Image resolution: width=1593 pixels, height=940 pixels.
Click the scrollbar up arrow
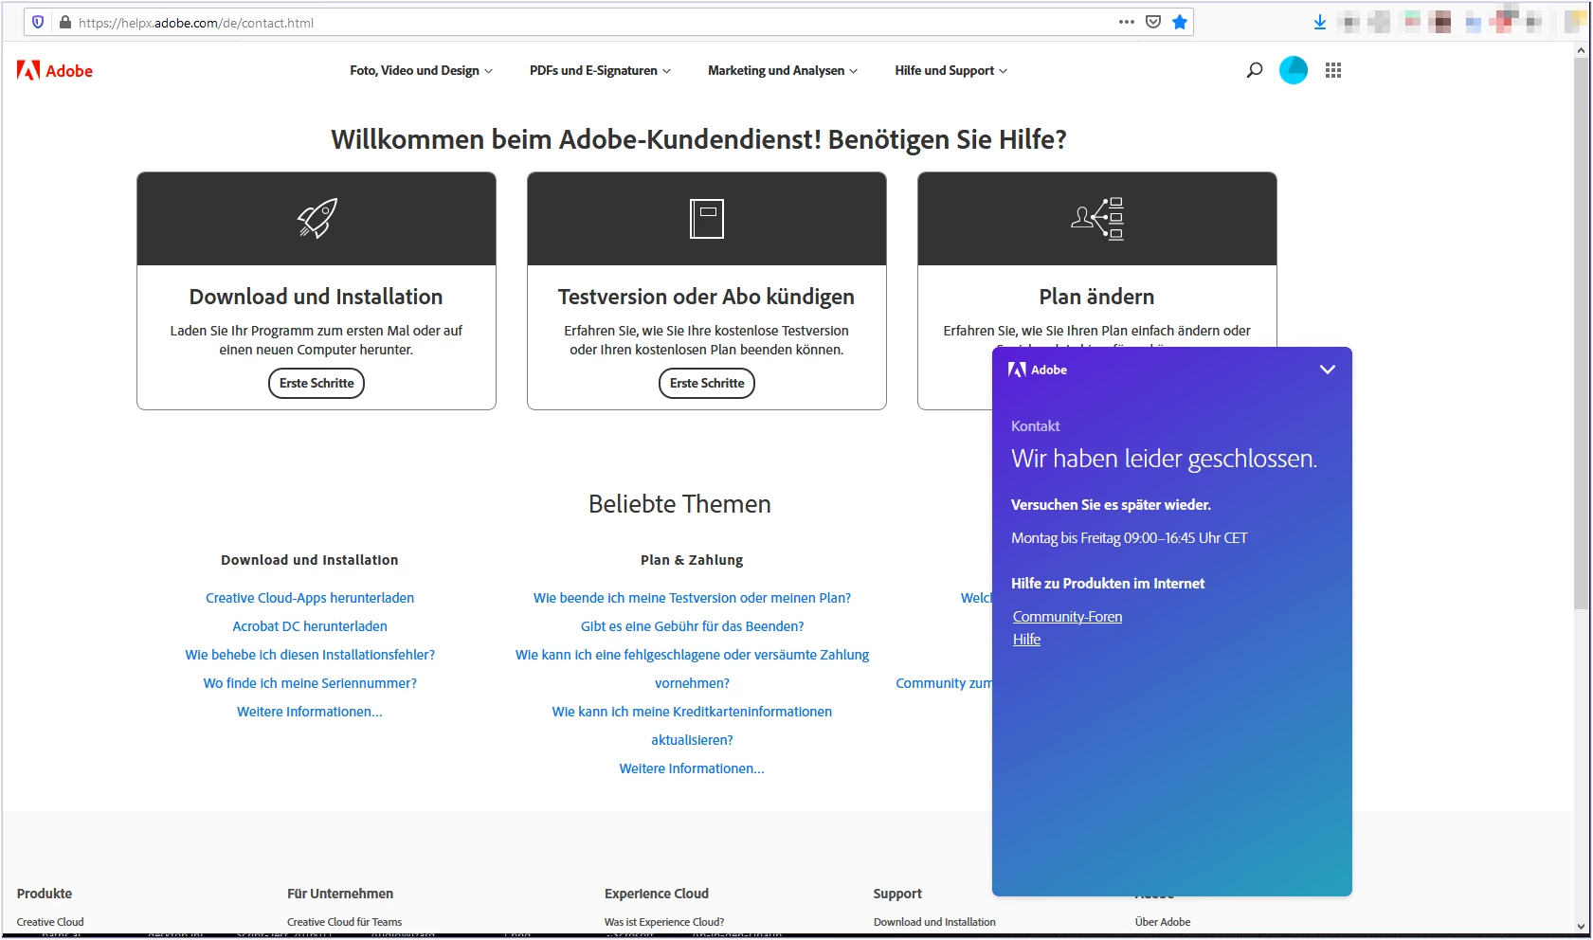click(x=1581, y=50)
